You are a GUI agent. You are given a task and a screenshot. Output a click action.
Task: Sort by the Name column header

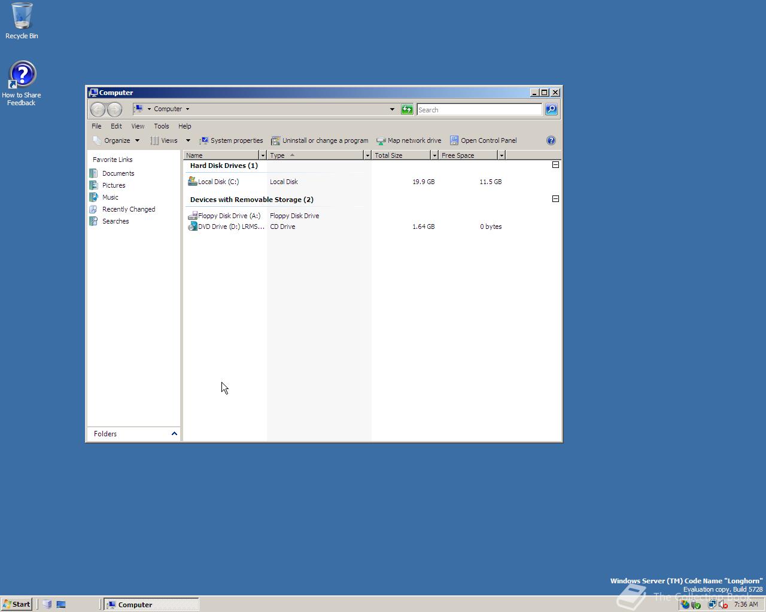221,155
